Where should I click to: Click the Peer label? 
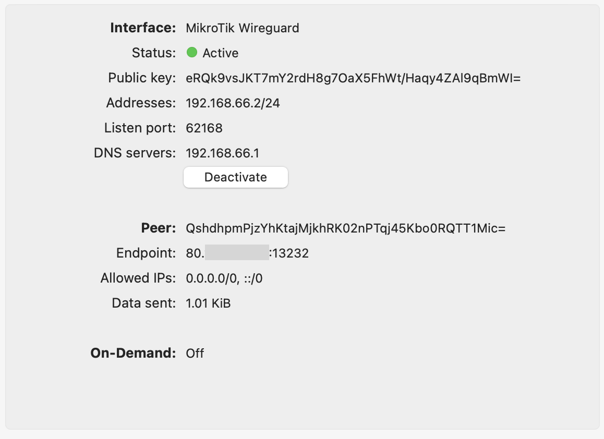click(x=159, y=228)
